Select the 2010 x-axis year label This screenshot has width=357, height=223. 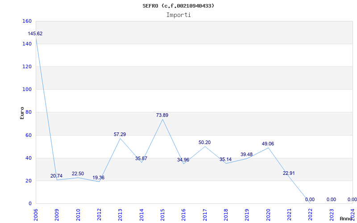coord(78,215)
